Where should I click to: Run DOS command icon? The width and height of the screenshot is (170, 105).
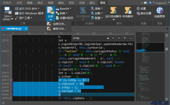click(17, 9)
